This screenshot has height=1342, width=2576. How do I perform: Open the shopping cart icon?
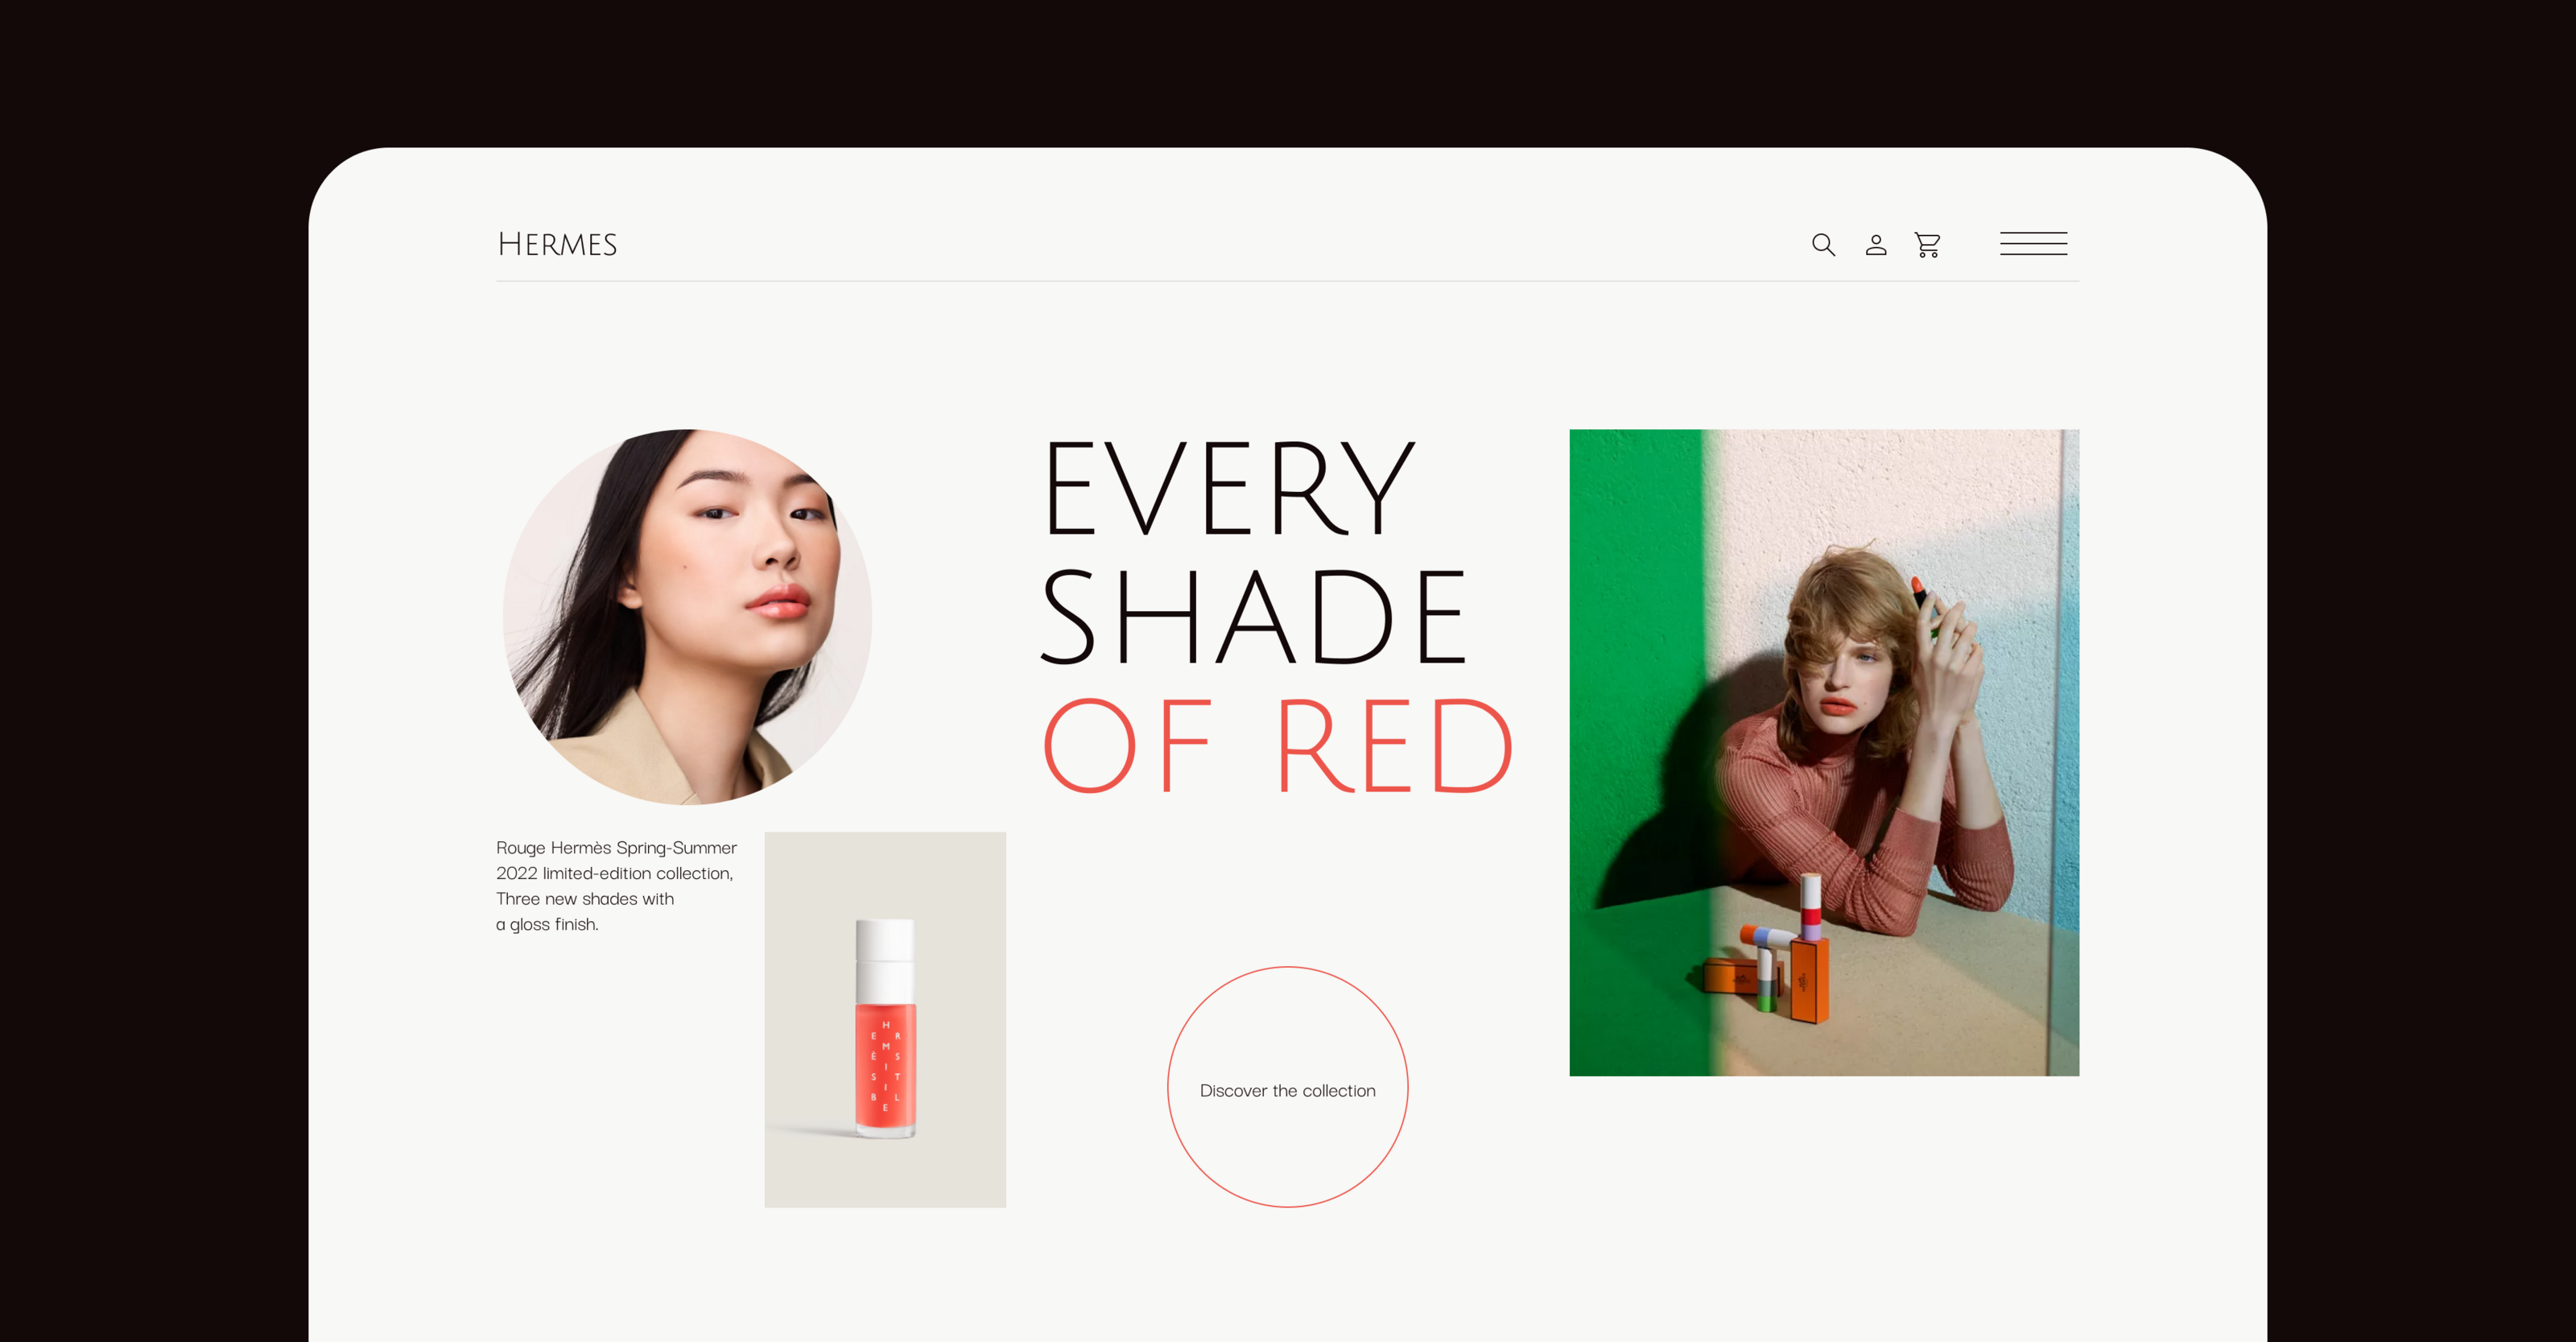click(1928, 245)
